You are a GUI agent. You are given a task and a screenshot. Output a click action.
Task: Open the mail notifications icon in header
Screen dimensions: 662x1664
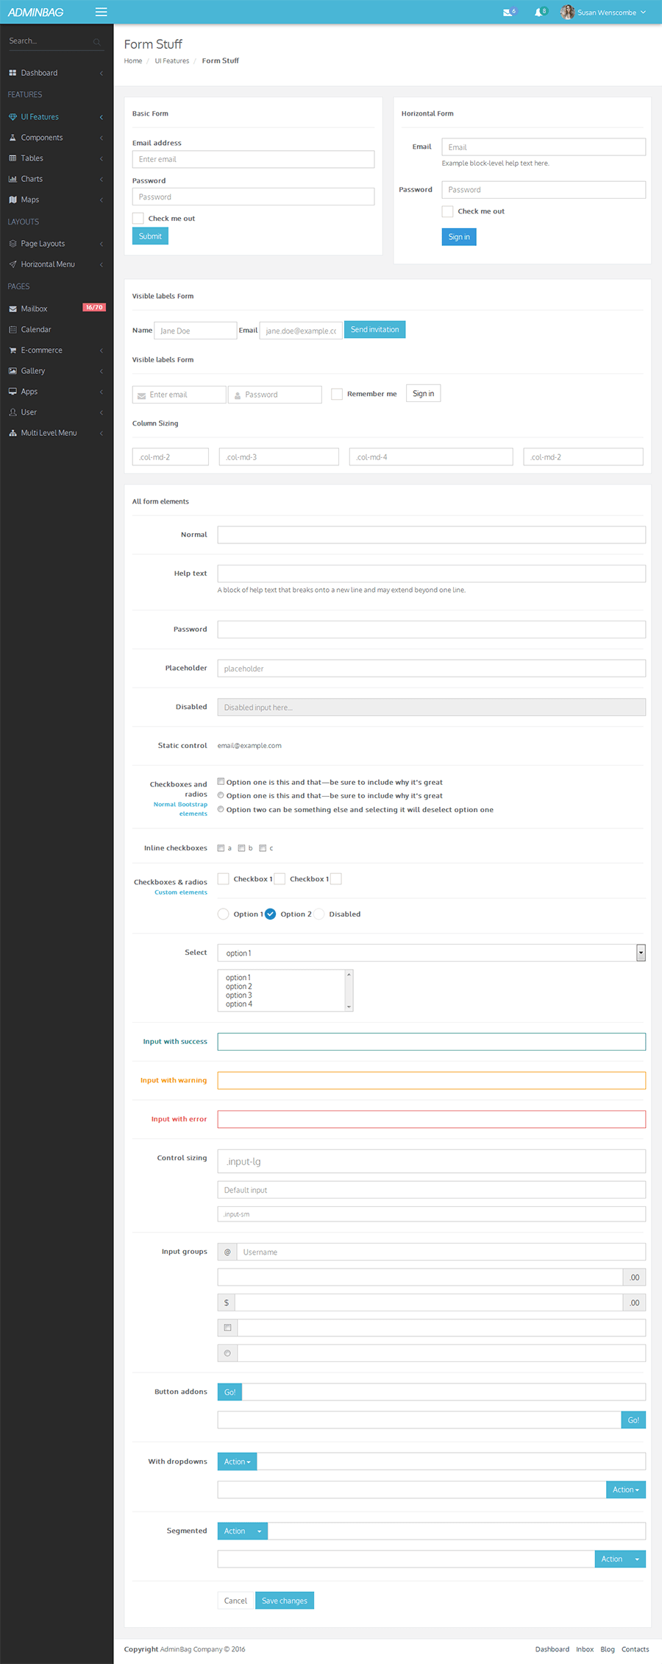[508, 13]
